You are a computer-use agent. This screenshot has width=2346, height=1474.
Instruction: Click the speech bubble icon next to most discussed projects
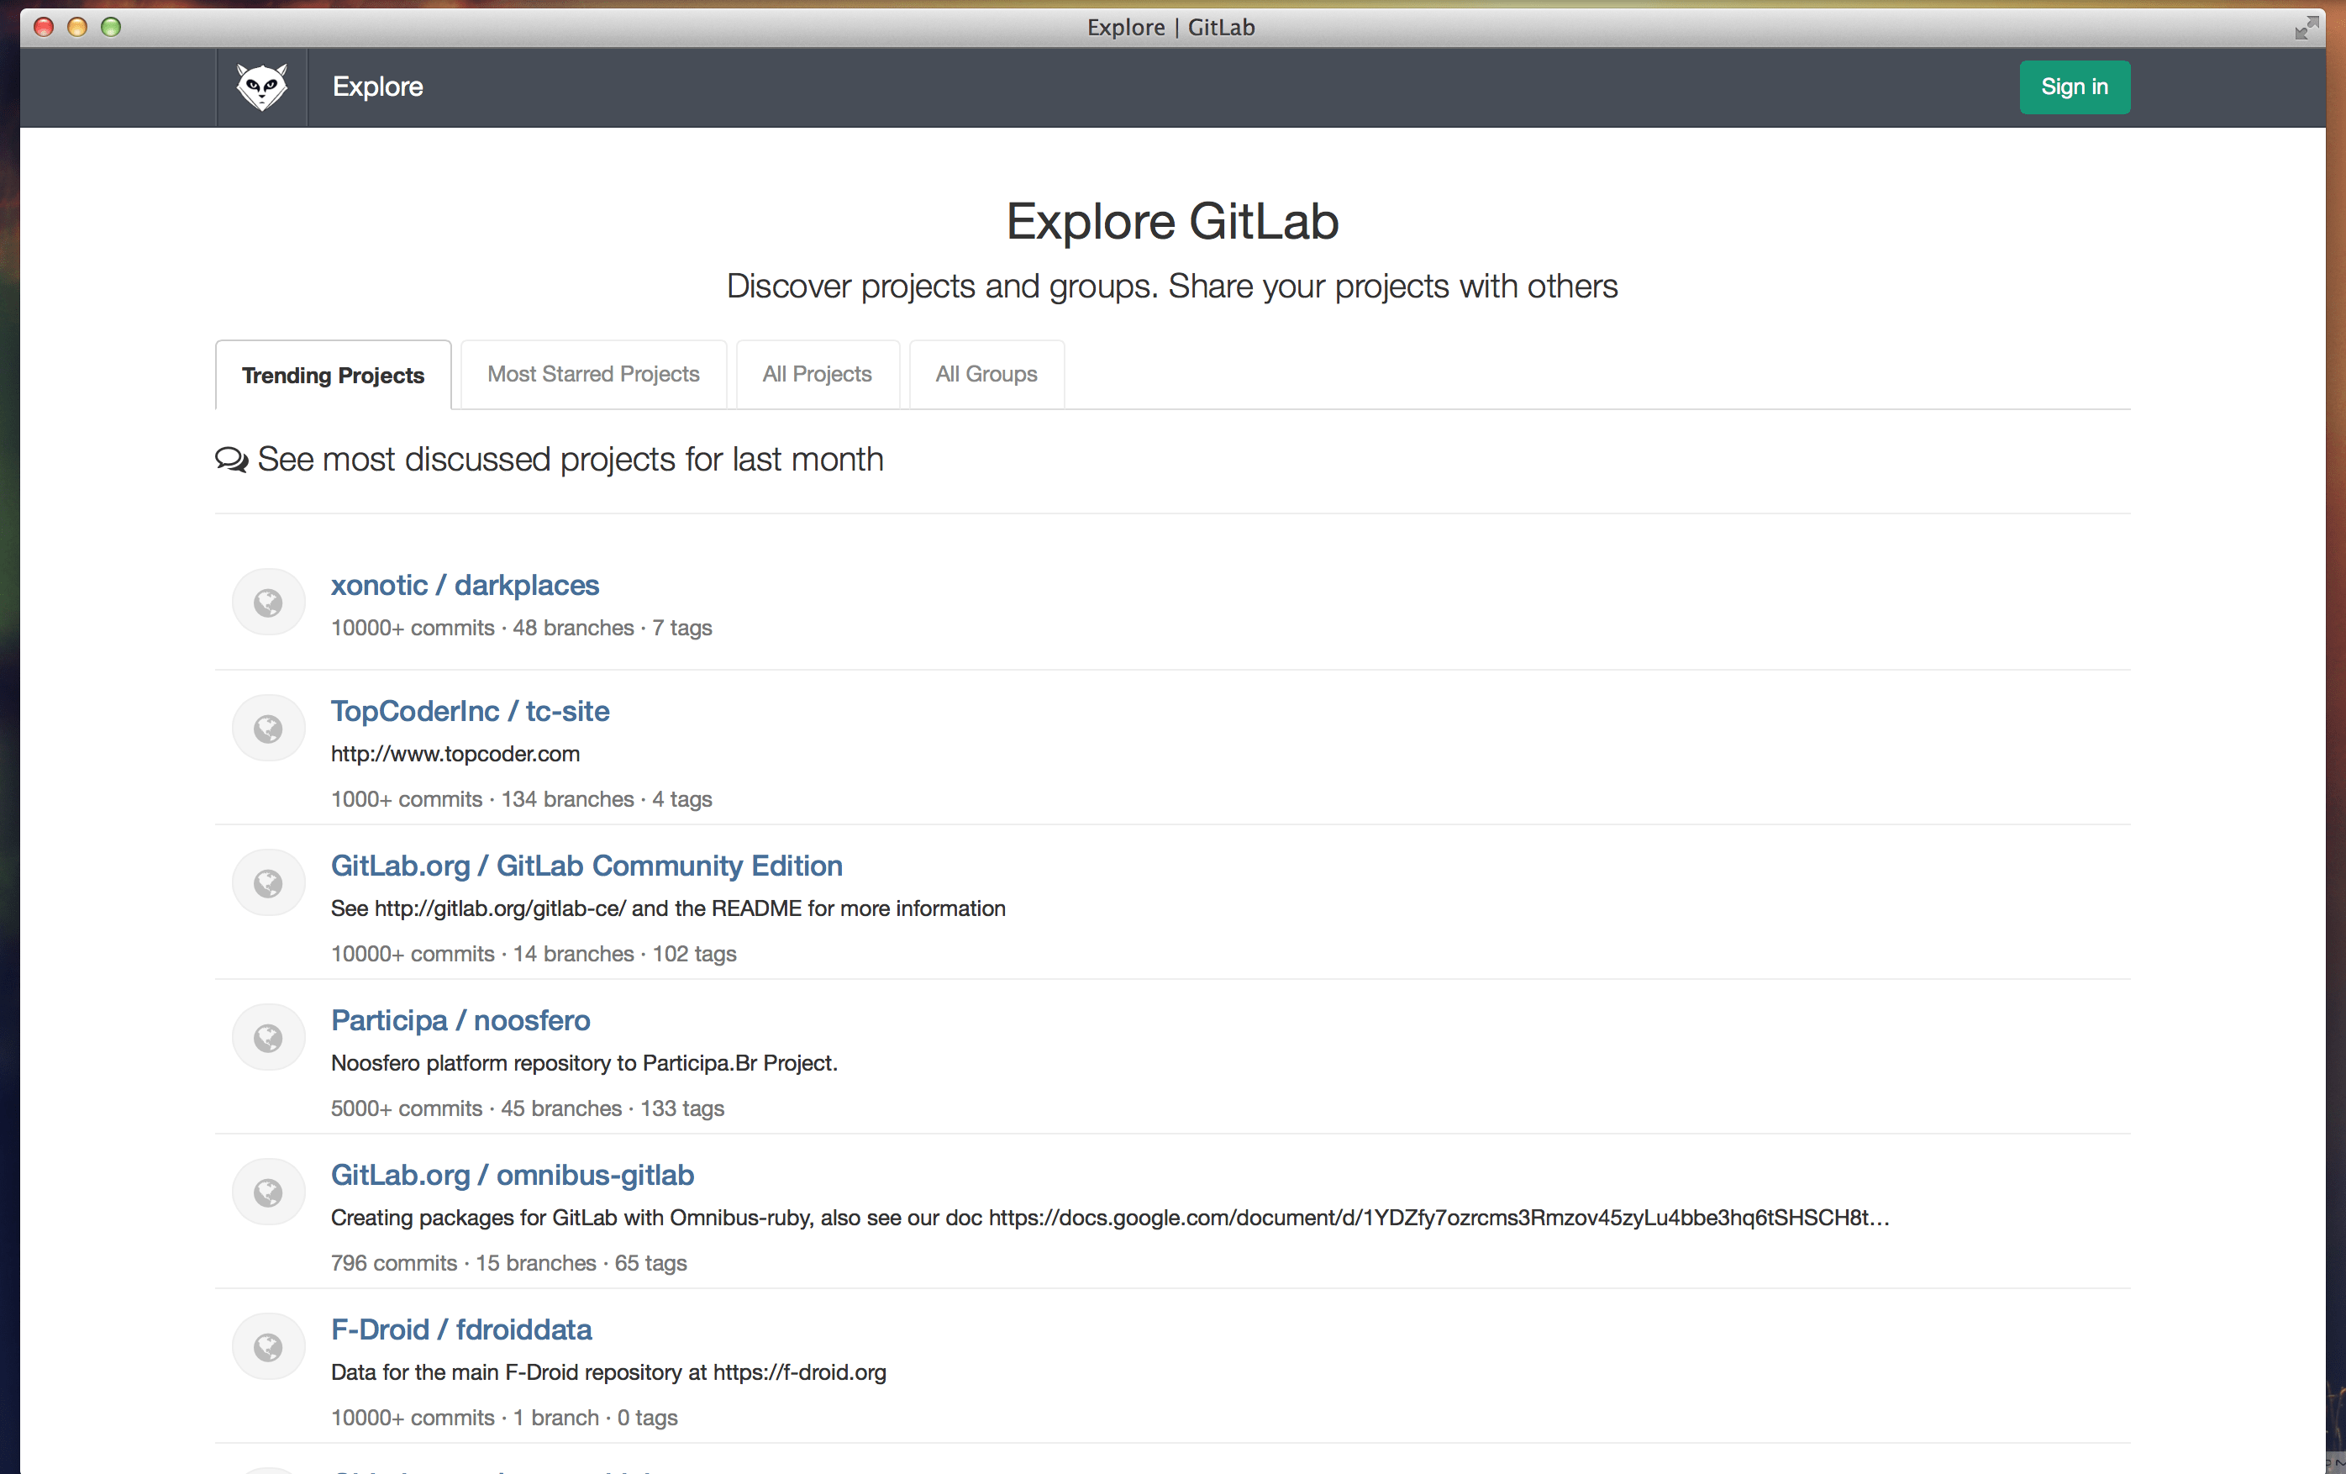[231, 459]
